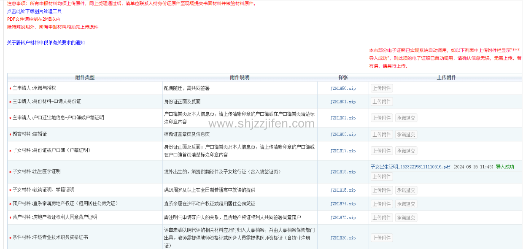Click 上传附件 for 户口簿或户籍证明 row
Image resolution: width=523 pixels, height=249 pixels.
pyautogui.click(x=382, y=118)
